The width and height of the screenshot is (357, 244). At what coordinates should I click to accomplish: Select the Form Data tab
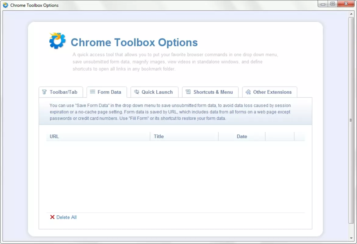(x=107, y=92)
